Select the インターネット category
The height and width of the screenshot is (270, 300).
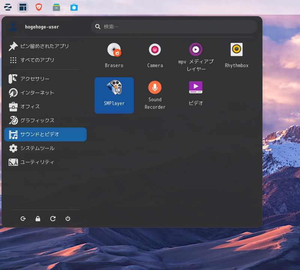(45, 93)
